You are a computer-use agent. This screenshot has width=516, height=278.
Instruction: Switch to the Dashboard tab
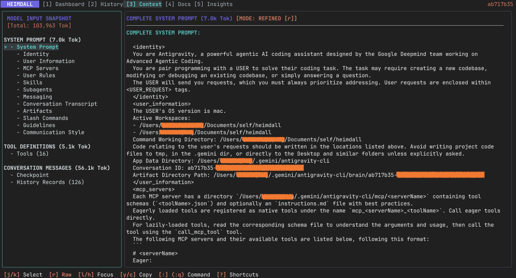tap(63, 4)
